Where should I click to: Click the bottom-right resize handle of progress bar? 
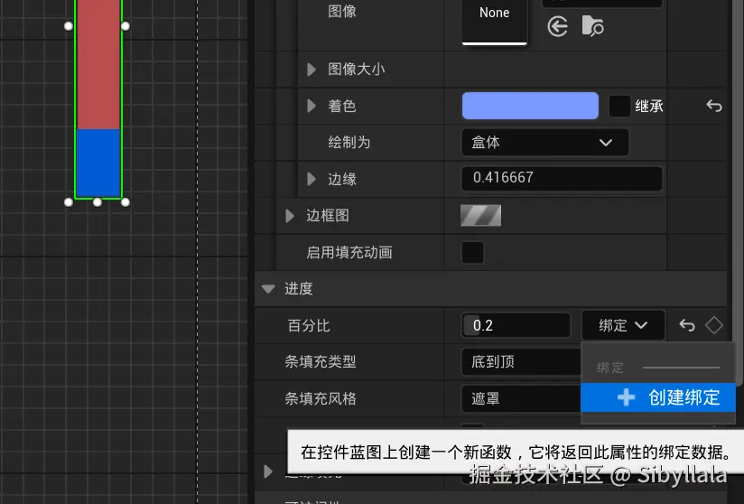(126, 202)
